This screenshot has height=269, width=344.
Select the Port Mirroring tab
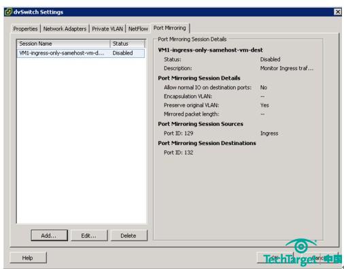[x=170, y=28]
